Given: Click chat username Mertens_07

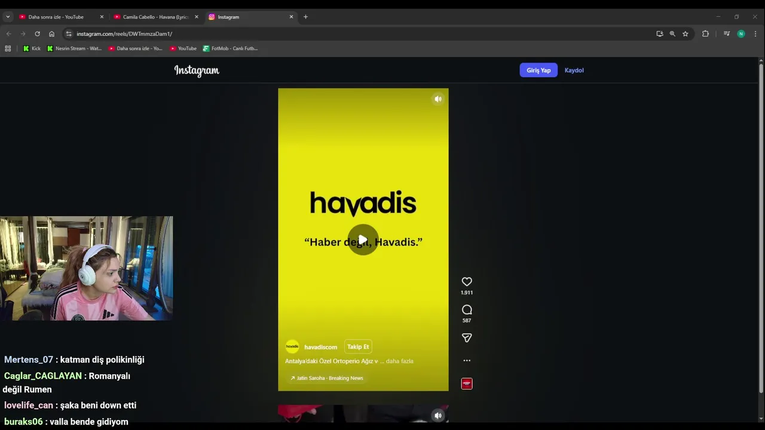Looking at the screenshot, I should [29, 360].
